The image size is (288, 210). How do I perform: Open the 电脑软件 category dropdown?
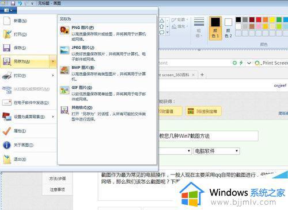pos(217,151)
